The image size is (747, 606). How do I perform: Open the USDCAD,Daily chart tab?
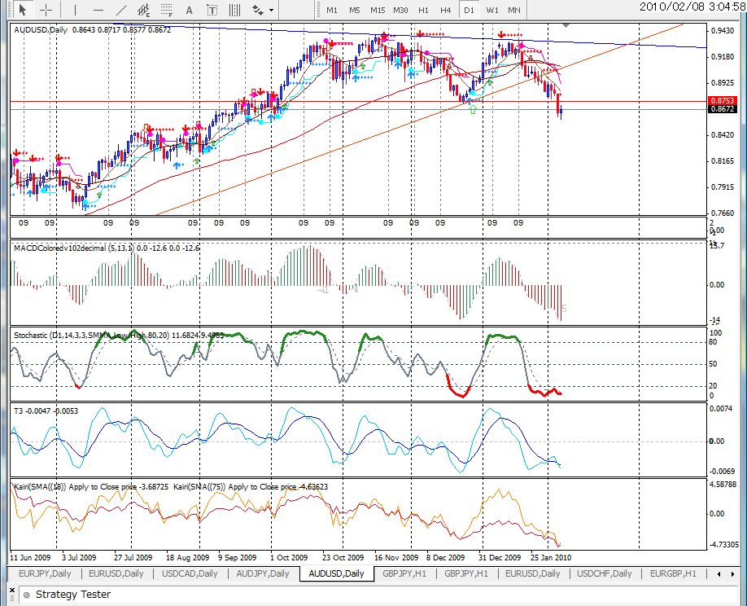(x=190, y=573)
